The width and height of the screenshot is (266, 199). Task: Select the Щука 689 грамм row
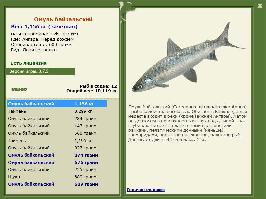tap(57, 177)
